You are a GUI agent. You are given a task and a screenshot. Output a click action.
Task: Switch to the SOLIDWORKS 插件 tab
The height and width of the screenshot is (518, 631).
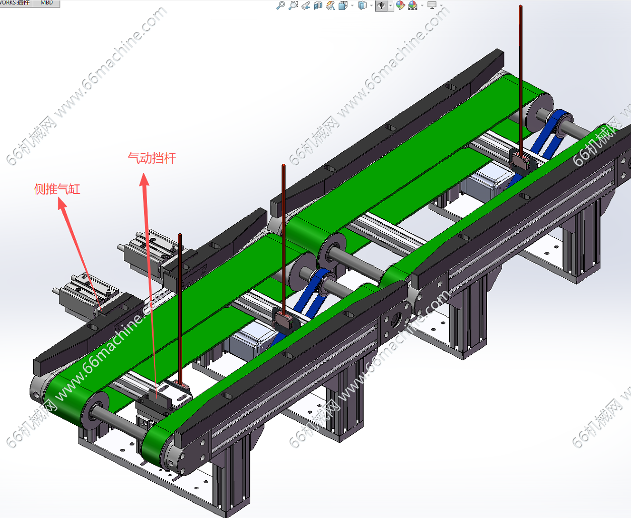16,3
